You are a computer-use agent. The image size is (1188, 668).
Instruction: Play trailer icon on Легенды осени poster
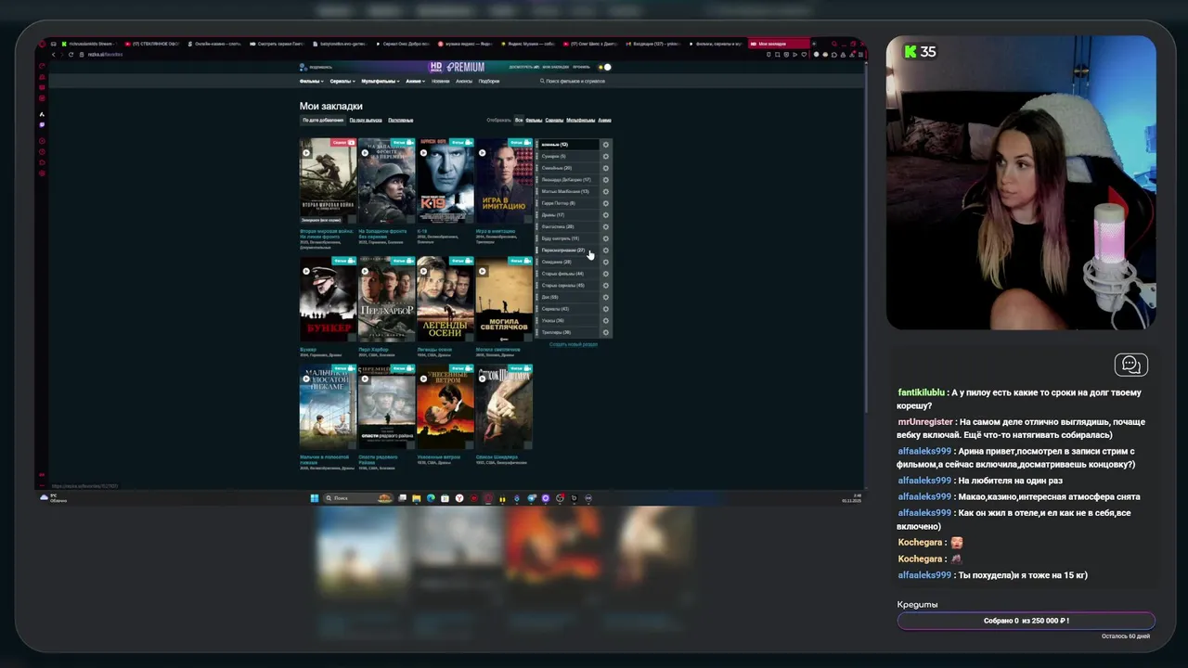point(423,272)
